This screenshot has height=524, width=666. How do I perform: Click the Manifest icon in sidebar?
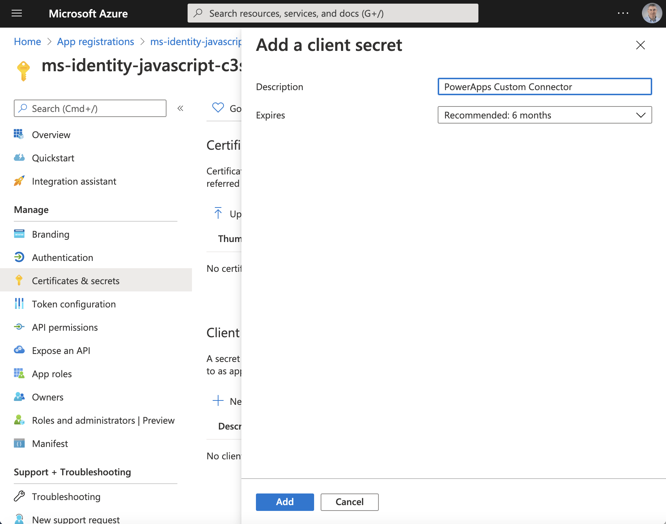[x=19, y=443]
